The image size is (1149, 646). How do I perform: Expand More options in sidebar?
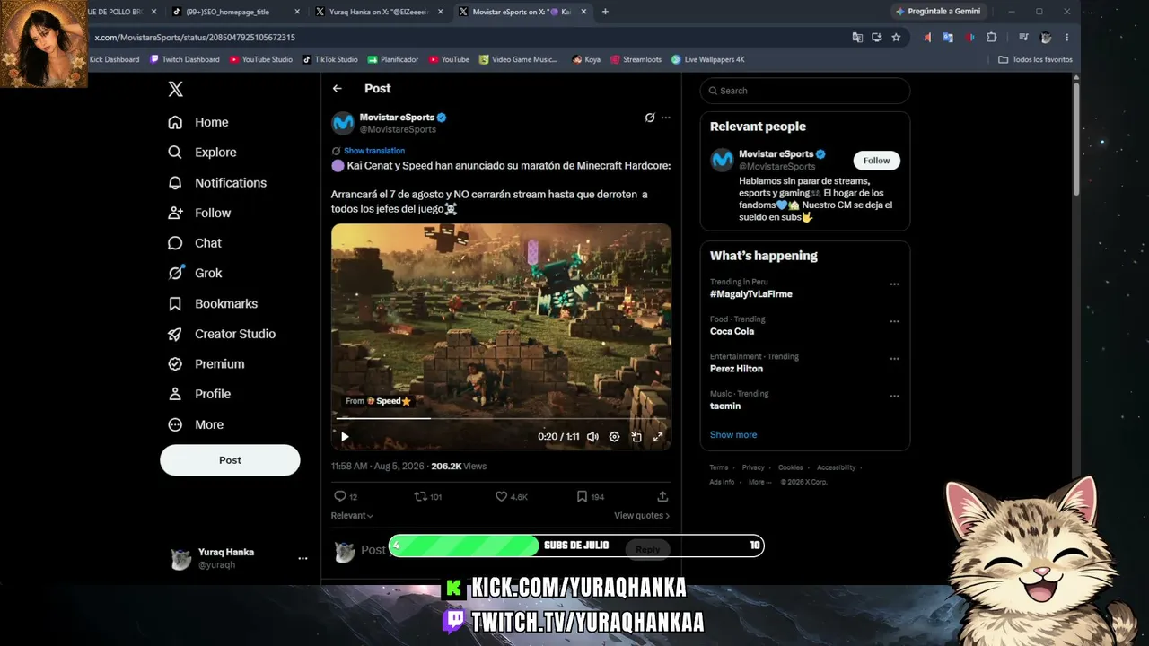[x=196, y=424]
